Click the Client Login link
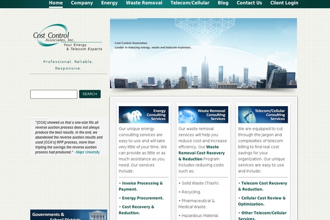Viewport: 330px width, 220px height. [x=284, y=3]
